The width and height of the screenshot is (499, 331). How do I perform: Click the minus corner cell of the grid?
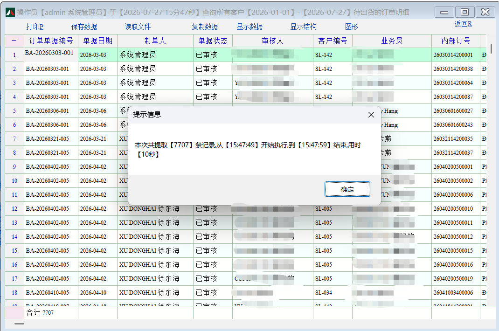(x=14, y=41)
